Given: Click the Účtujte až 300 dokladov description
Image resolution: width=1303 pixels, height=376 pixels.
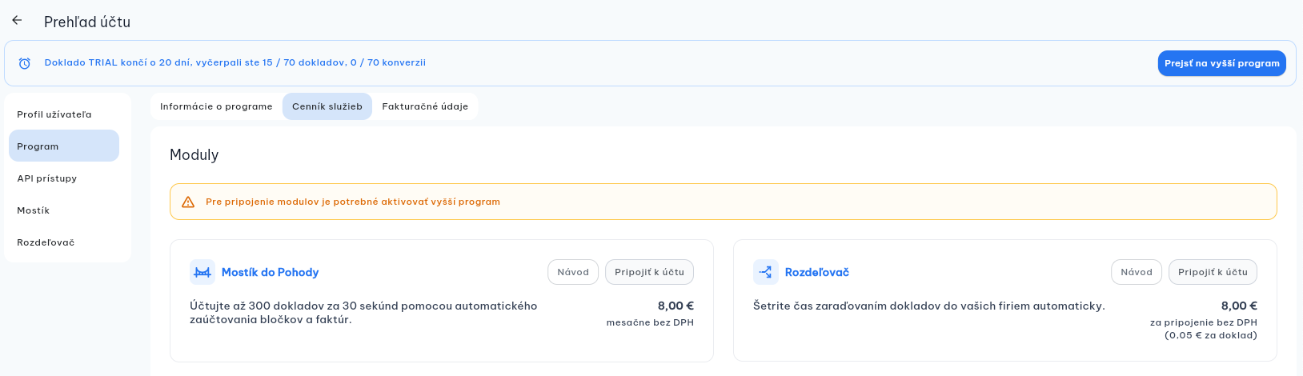Looking at the screenshot, I should point(363,312).
